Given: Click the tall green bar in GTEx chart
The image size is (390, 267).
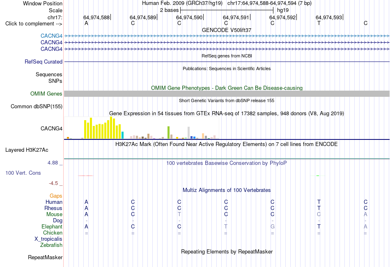Looking at the screenshot, I should pyautogui.click(x=168, y=132).
